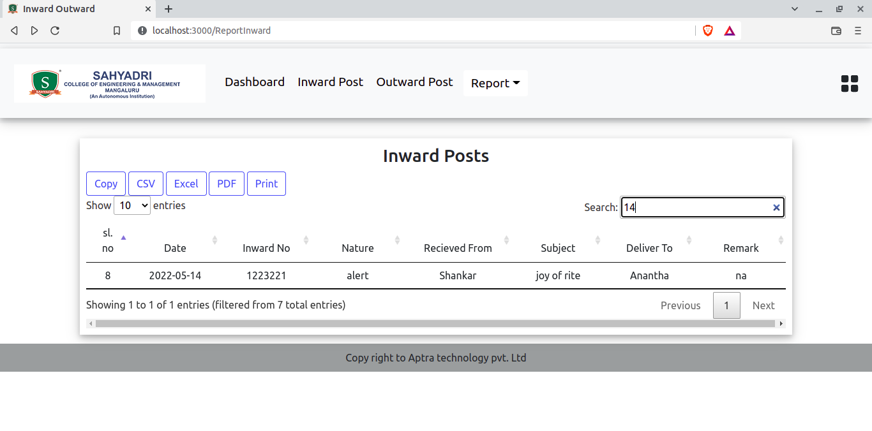Download the table as Excel
This screenshot has height=431, width=872.
(186, 184)
